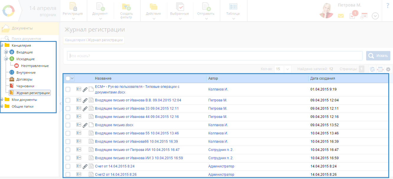393x179 pixels.
Task: Click the column width fit icon
Action: (380, 69)
